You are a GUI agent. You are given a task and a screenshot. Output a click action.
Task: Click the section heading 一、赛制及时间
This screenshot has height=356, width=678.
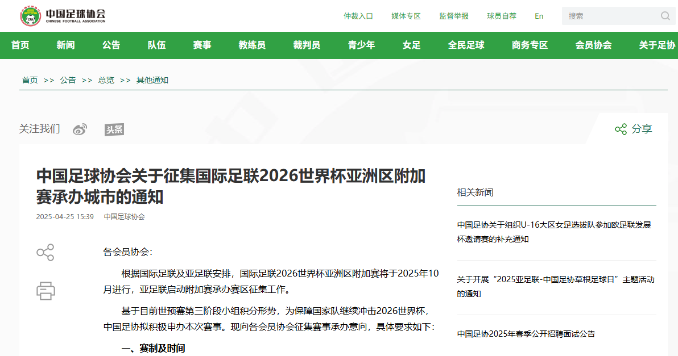[x=154, y=348]
